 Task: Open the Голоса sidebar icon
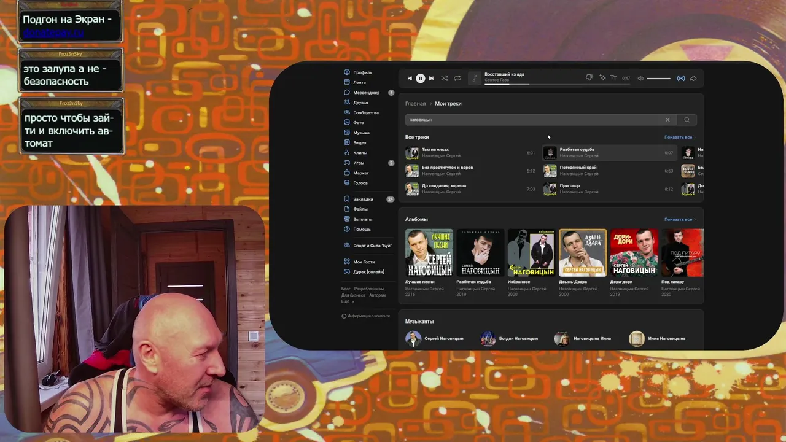(x=347, y=183)
